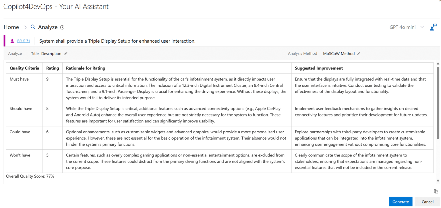Cancel the current analysis
Screen dimensions: 441x208
[428, 201]
